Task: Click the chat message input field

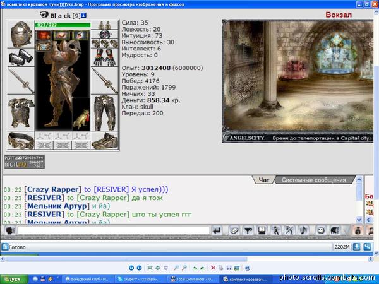Action: [113, 230]
